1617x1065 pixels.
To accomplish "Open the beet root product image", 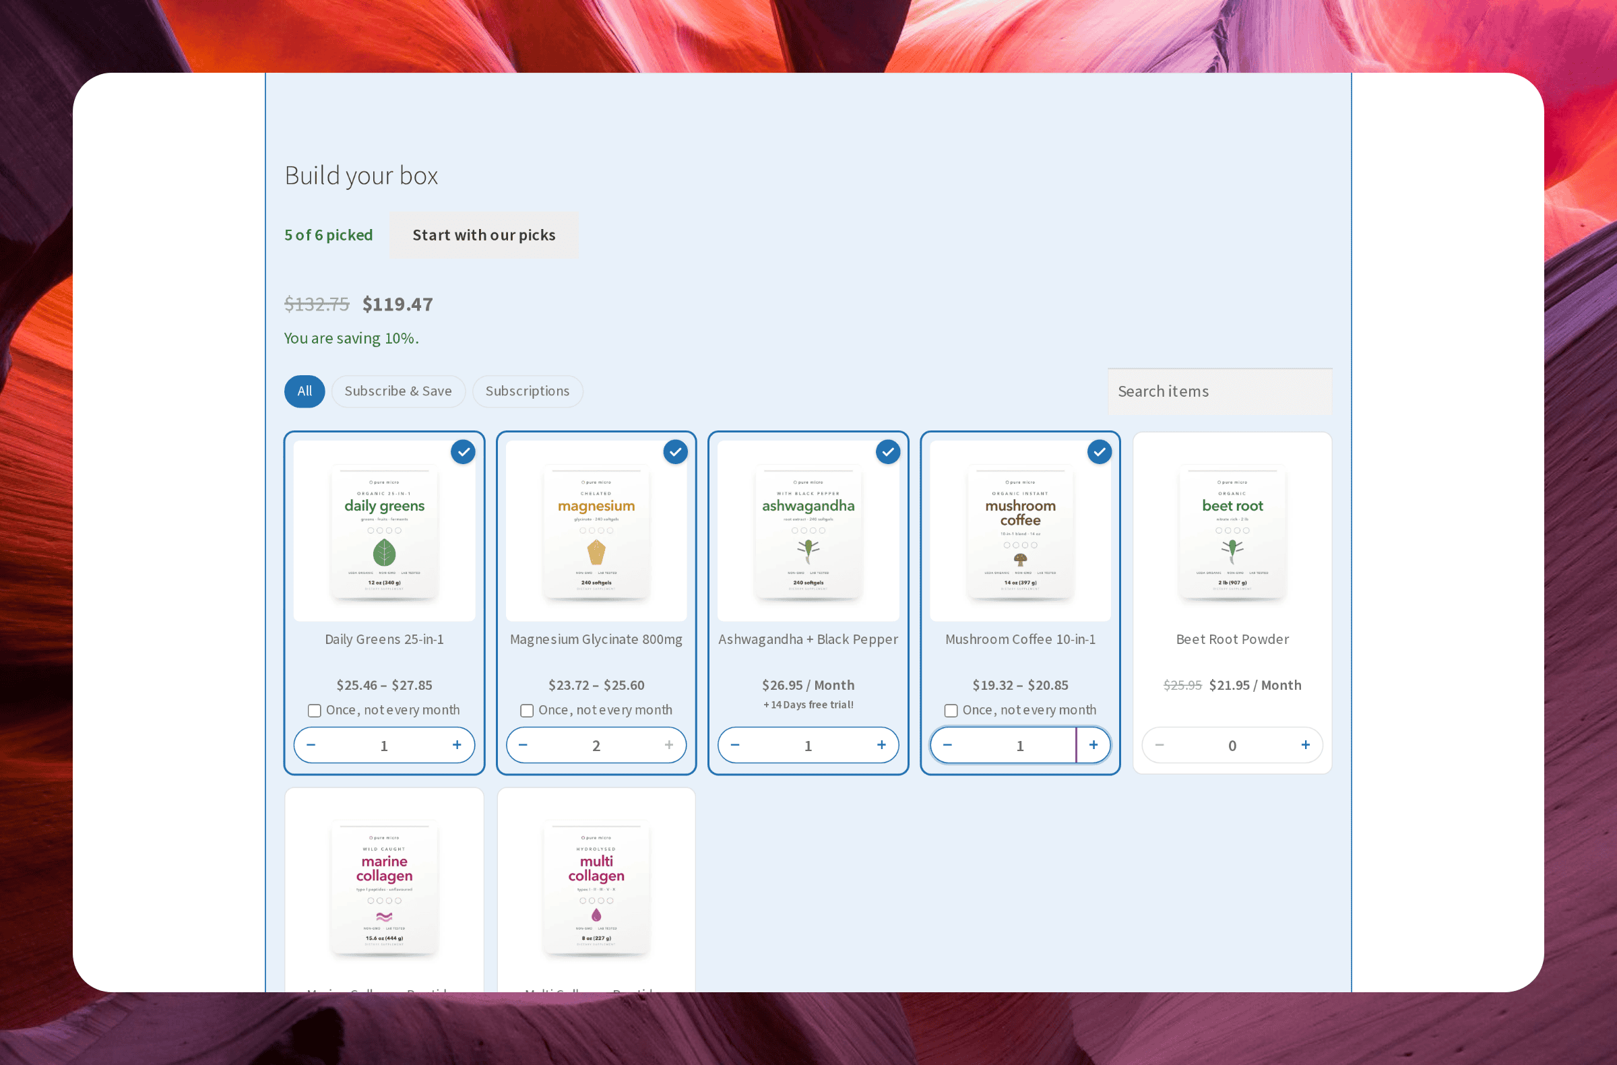I will 1232,531.
